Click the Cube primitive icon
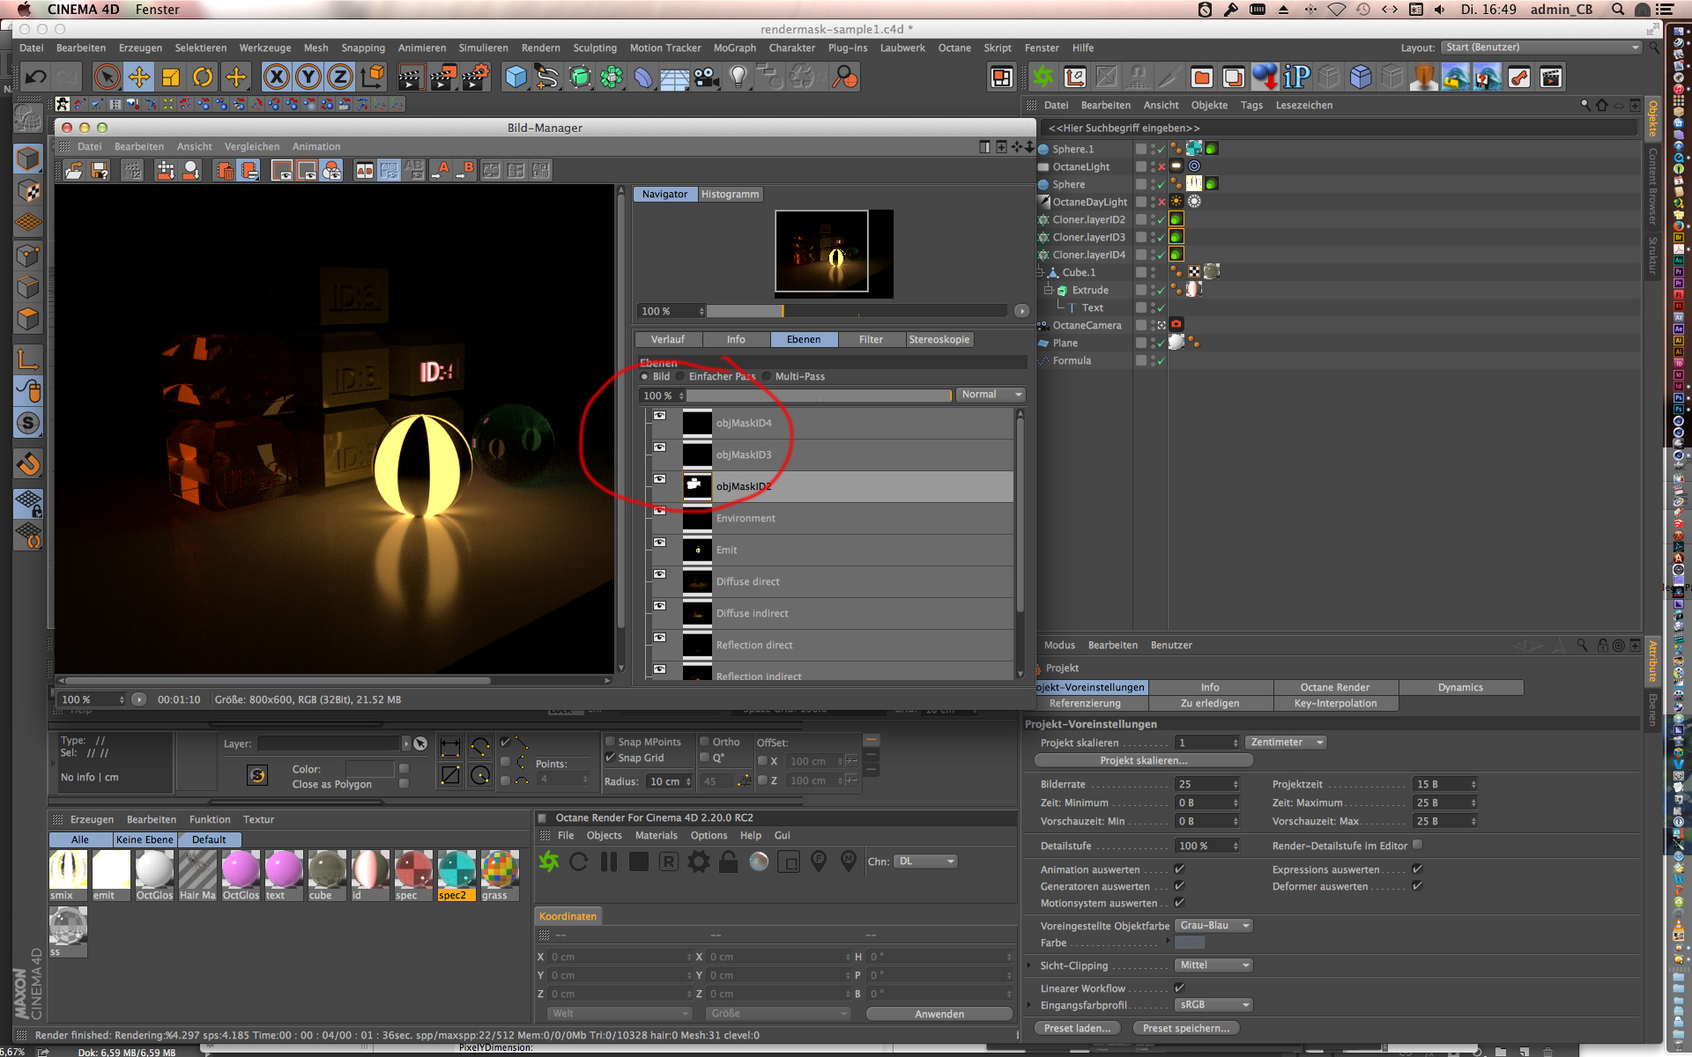Viewport: 1692px width, 1057px height. tap(516, 78)
